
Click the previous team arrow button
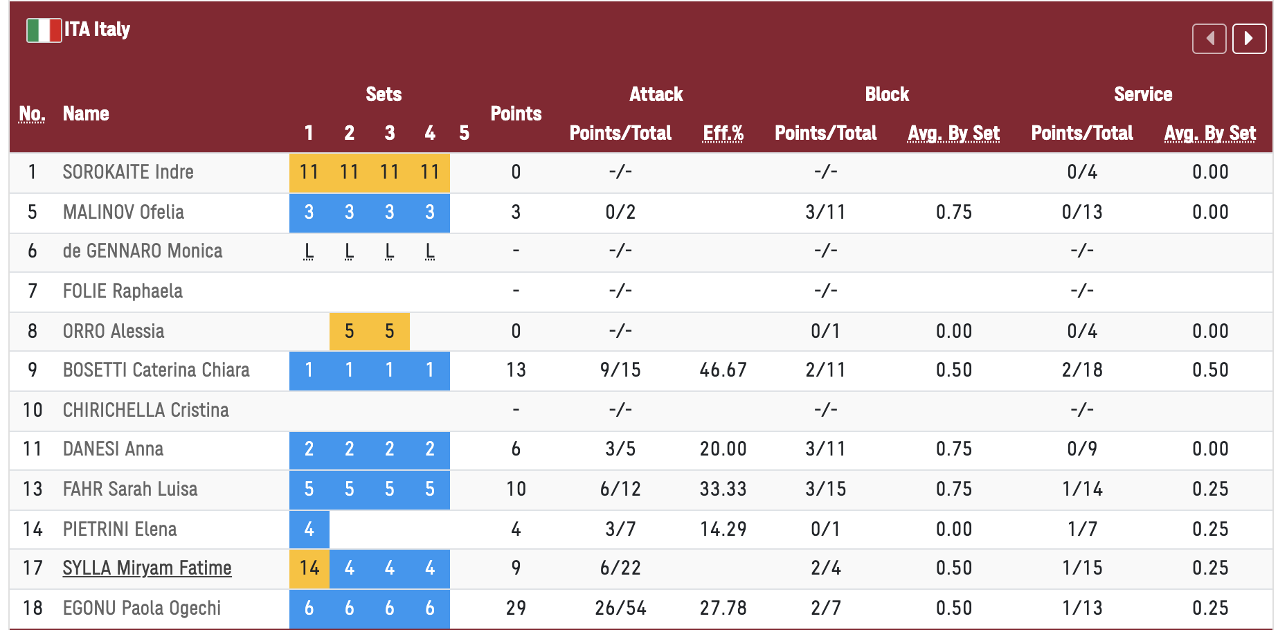[x=1209, y=38]
